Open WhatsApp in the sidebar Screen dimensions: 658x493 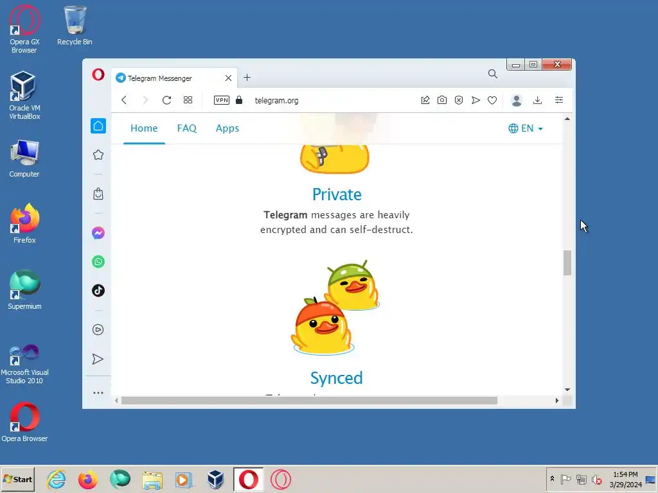(98, 262)
